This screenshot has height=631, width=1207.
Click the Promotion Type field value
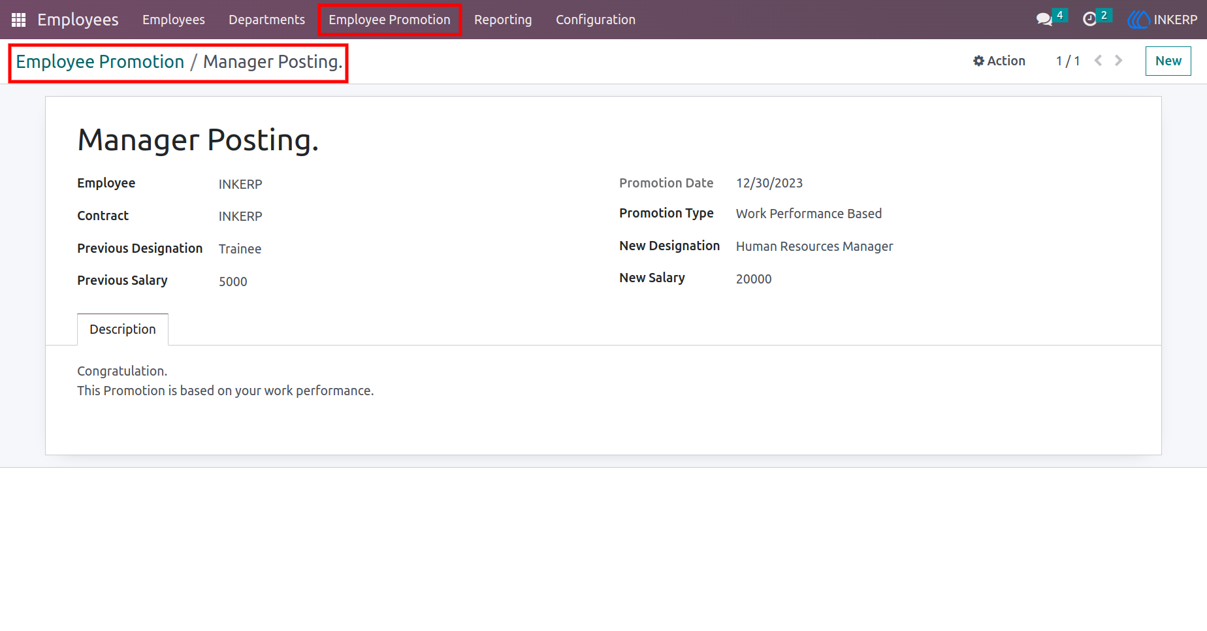pyautogui.click(x=809, y=214)
